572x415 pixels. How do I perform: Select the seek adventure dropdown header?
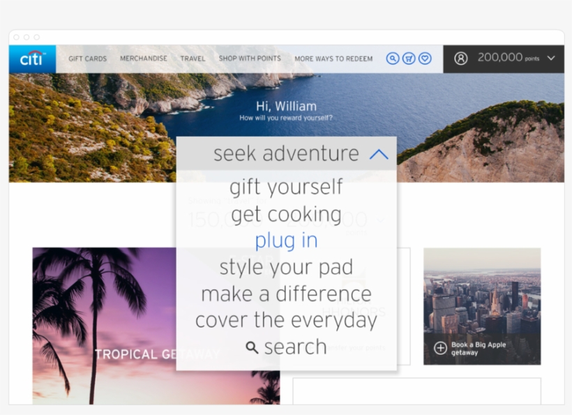point(286,153)
